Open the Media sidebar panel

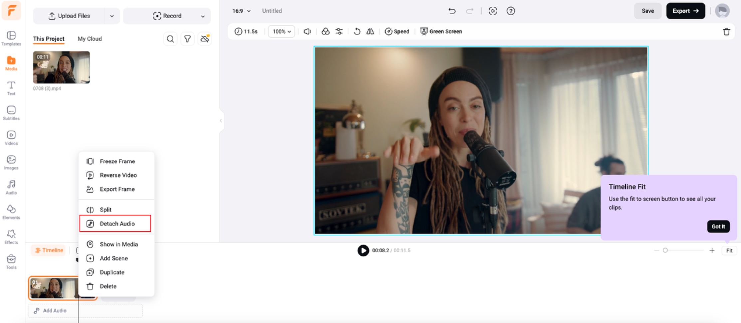(11, 63)
